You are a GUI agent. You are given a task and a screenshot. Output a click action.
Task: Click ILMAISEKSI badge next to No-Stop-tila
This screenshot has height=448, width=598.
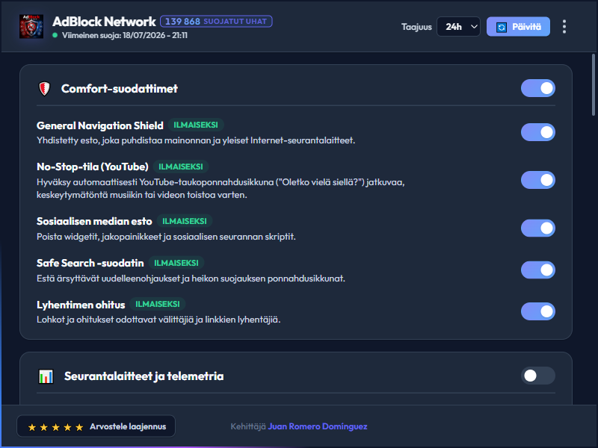click(x=180, y=167)
